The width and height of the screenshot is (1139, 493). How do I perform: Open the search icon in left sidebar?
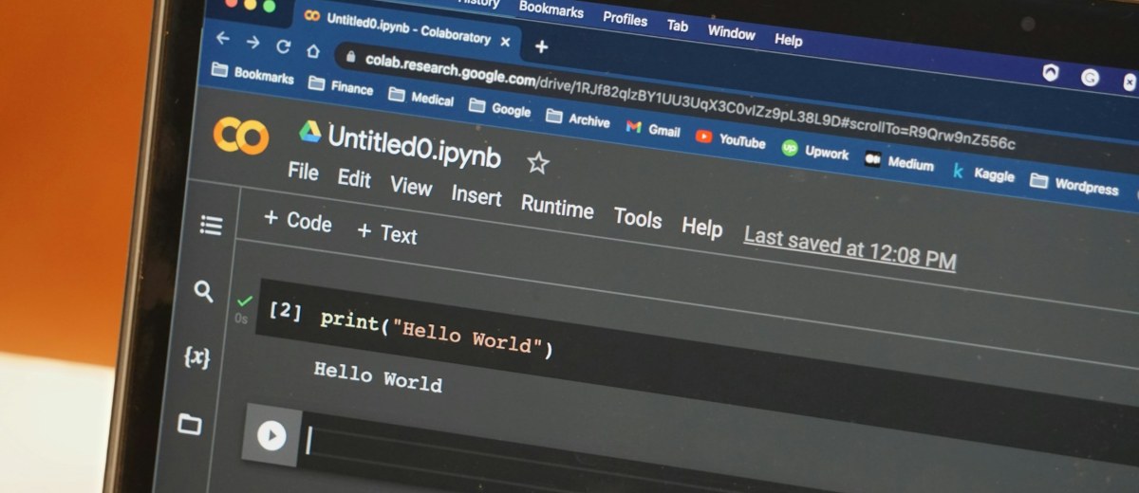203,291
